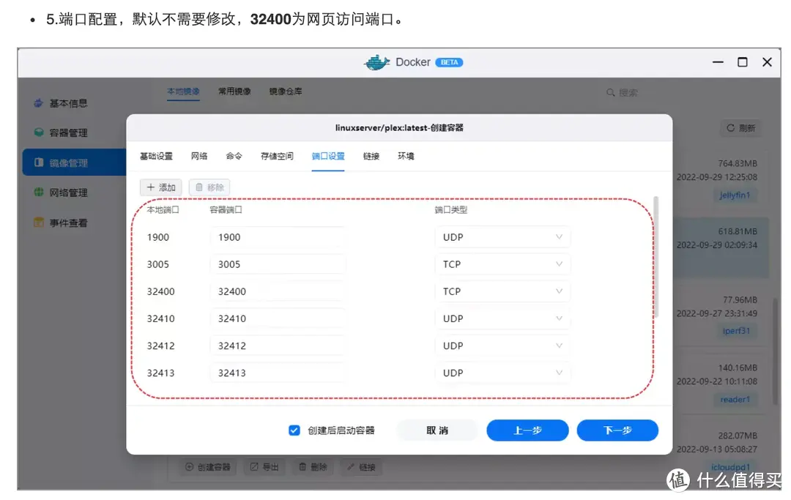Open the protocol dropdown for port 32412
Screen dimensions: 791x500
click(502, 346)
